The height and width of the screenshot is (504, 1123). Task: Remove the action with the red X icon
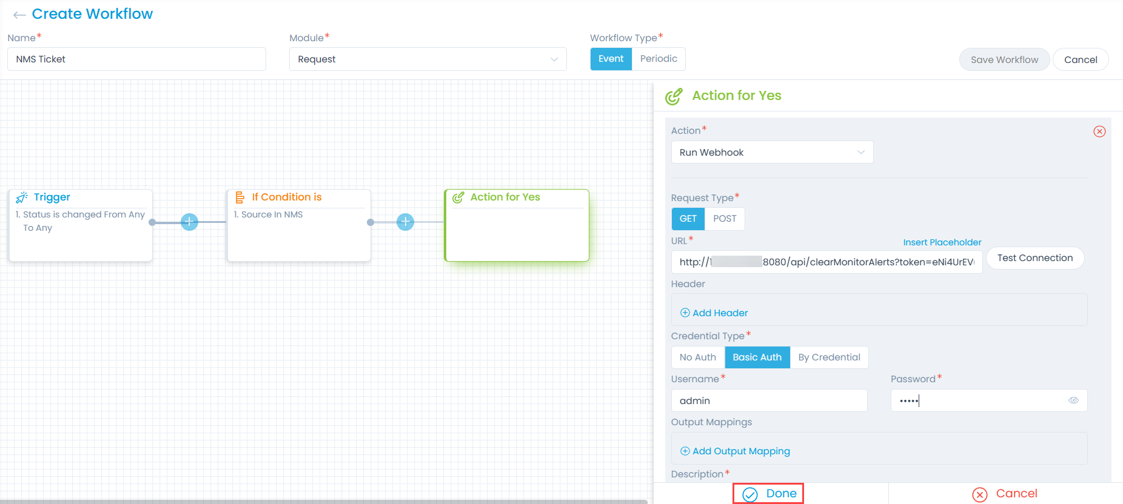click(1099, 131)
